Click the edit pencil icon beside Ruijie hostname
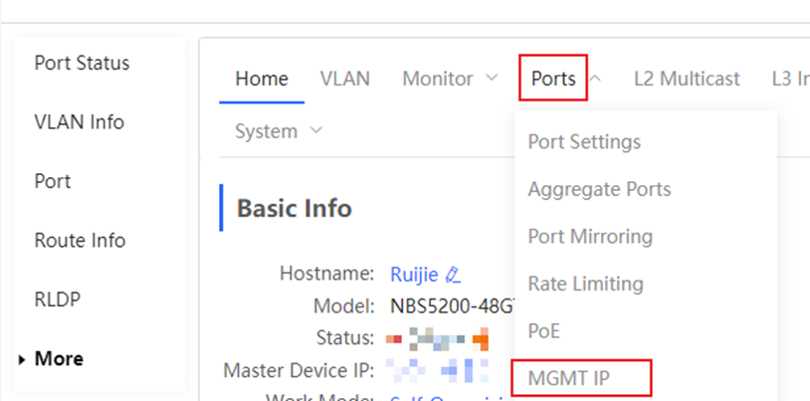This screenshot has height=401, width=810. [454, 274]
